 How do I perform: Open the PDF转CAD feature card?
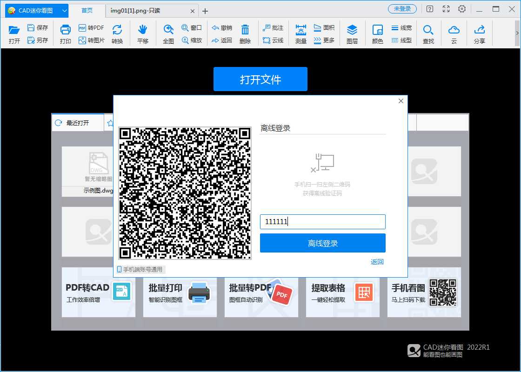98,292
